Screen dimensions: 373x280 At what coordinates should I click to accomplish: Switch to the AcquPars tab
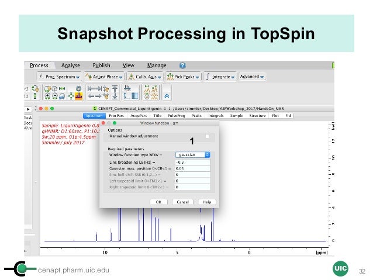pos(139,116)
